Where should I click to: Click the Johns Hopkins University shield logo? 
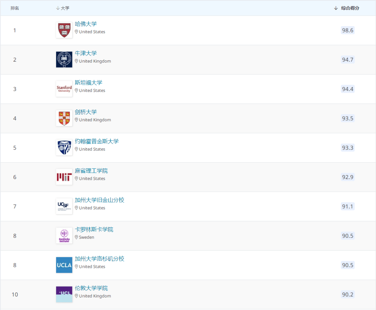(64, 148)
